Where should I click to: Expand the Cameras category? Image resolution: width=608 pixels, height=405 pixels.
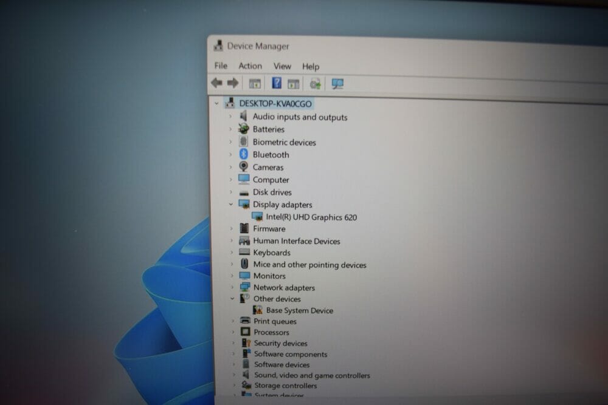(230, 167)
